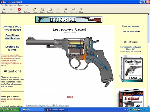The image size is (150, 112).
Task: Open the 'Conditions d'utilisation' link
Action: [x=12, y=37]
